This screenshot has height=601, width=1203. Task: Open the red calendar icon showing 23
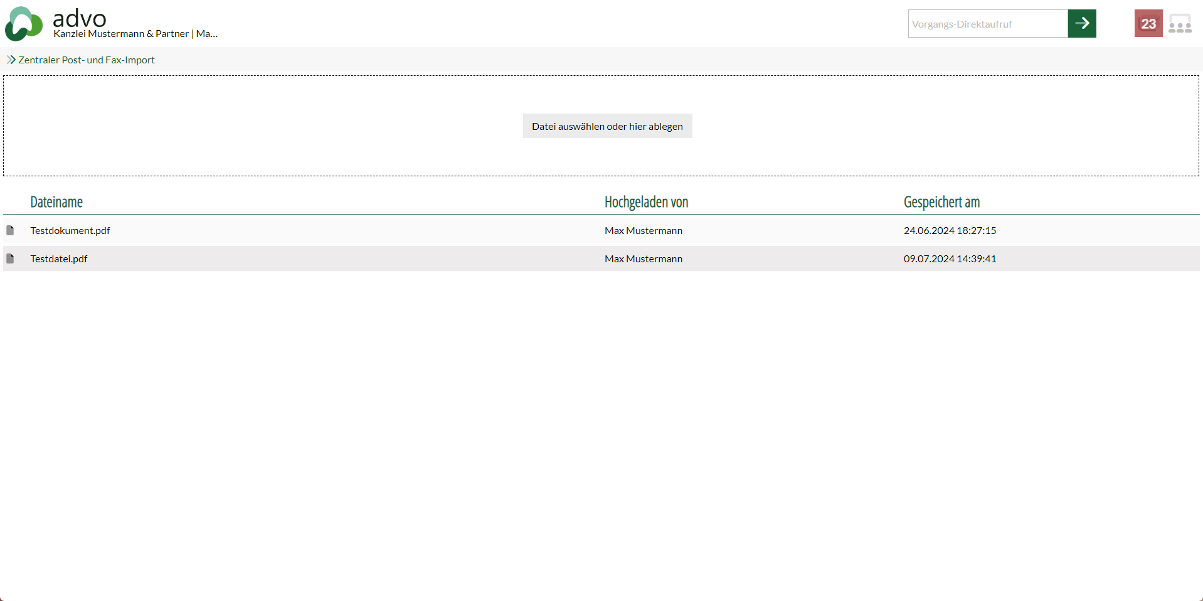tap(1148, 24)
